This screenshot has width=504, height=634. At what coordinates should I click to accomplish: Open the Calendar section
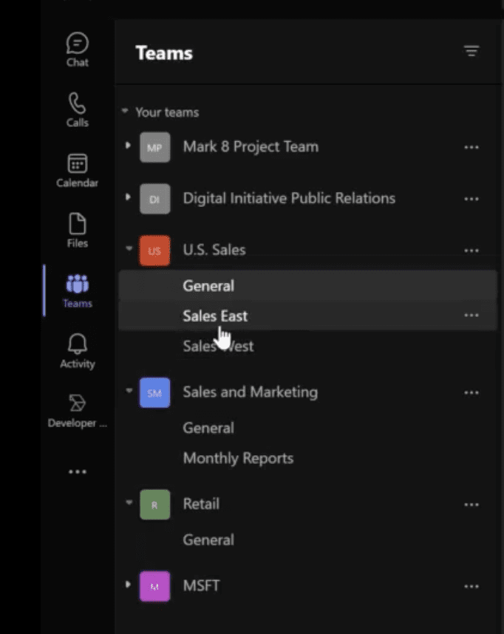click(x=78, y=170)
